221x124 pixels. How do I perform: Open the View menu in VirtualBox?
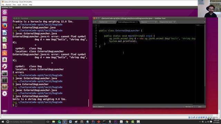tap(14, 4)
